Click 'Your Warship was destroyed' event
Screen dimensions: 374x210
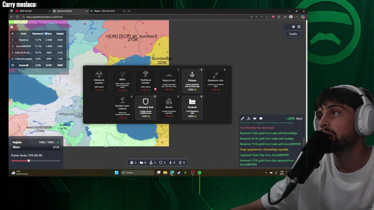coord(257,128)
